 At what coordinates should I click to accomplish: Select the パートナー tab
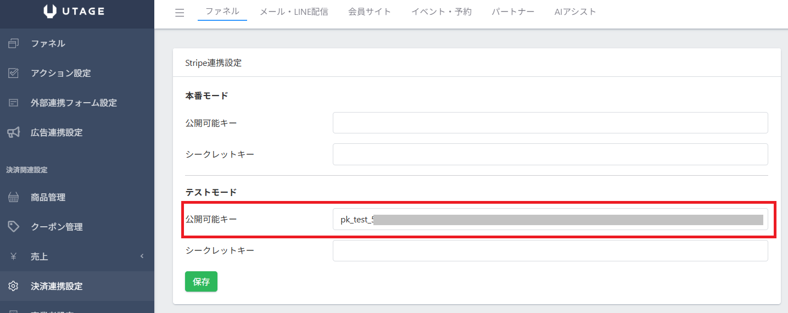(x=513, y=12)
